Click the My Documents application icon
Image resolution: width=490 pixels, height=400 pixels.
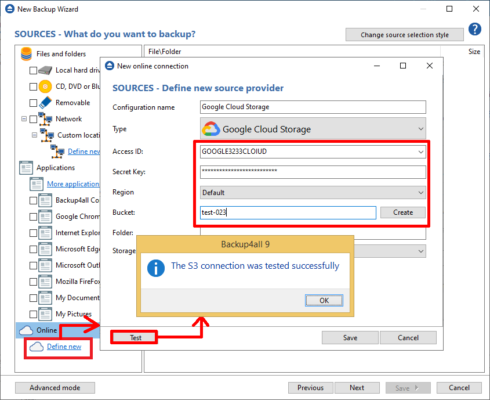pos(45,298)
